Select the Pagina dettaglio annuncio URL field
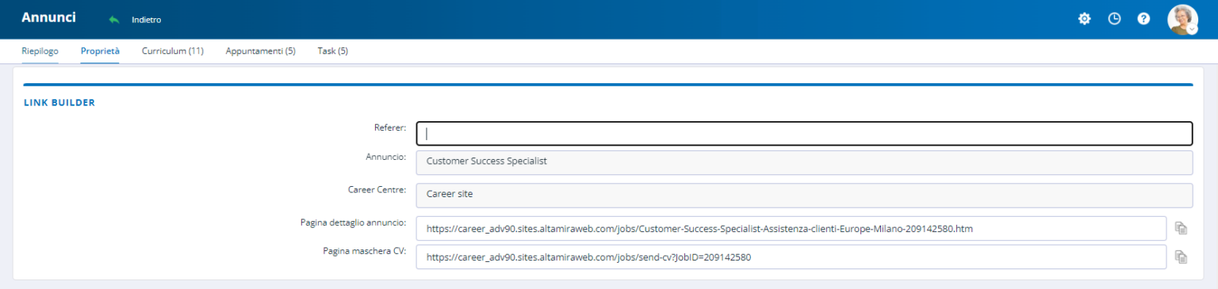 791,229
